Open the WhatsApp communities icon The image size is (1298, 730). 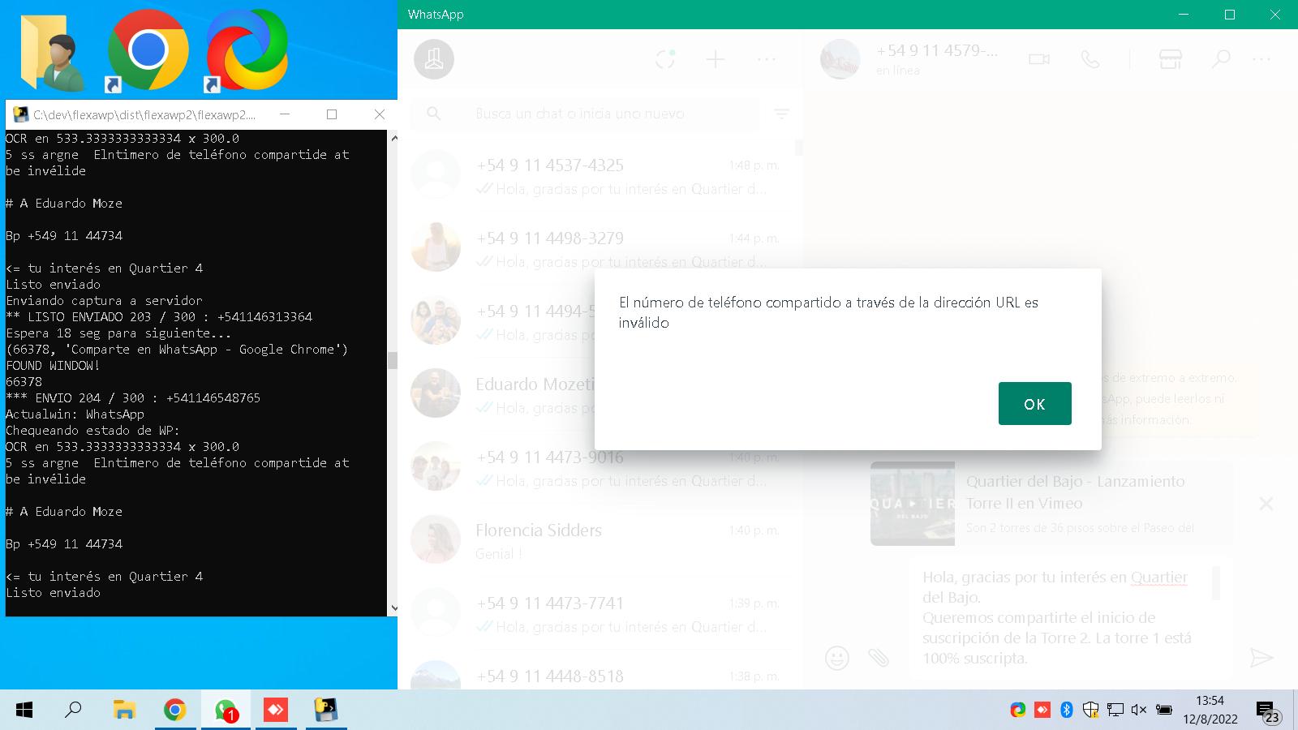(x=434, y=59)
